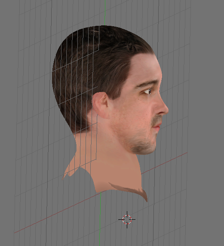Click the green Y axis line above head
The width and height of the screenshot is (224, 246).
[x=105, y=12]
